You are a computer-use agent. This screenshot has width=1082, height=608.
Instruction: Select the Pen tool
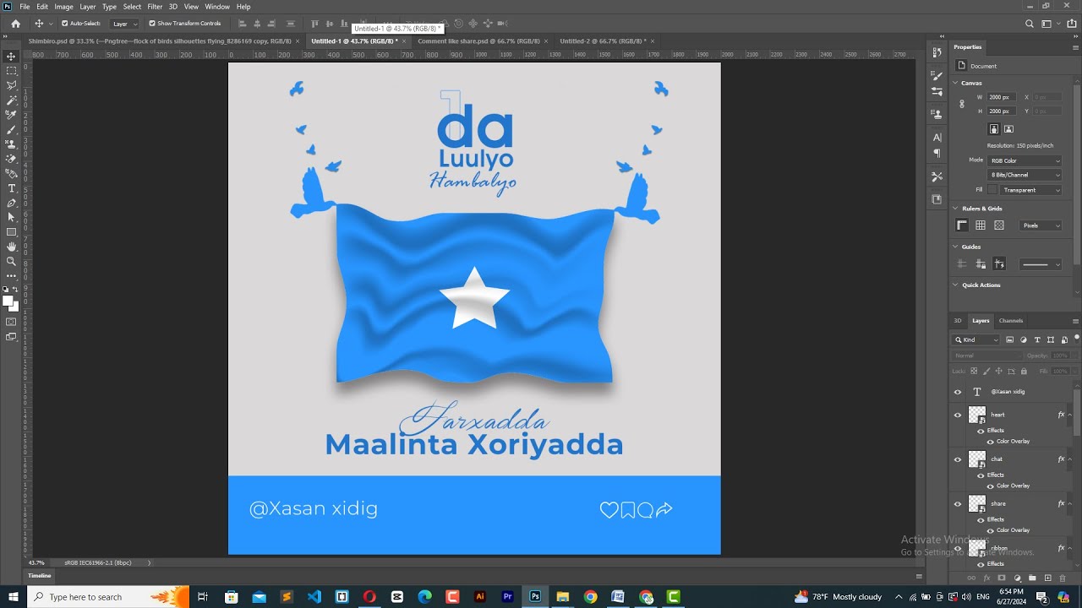11,203
